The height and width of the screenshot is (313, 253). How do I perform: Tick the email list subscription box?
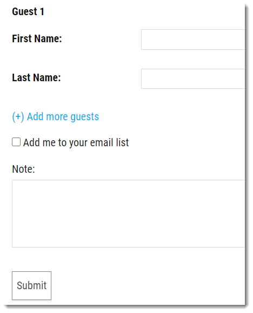click(16, 142)
